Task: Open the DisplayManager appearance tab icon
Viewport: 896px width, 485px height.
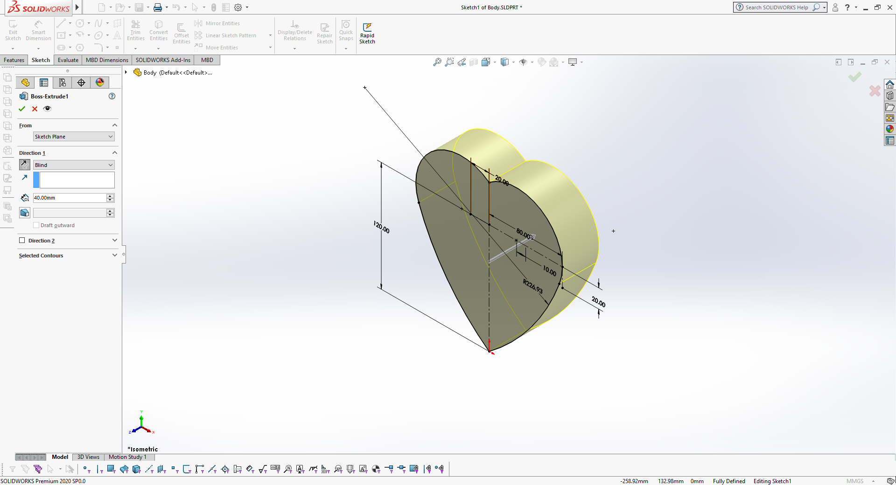Action: click(100, 83)
